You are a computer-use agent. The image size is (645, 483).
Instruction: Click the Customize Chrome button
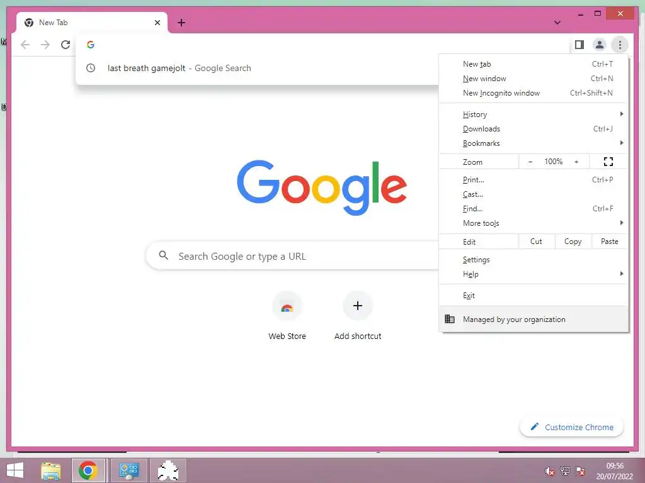pos(571,427)
